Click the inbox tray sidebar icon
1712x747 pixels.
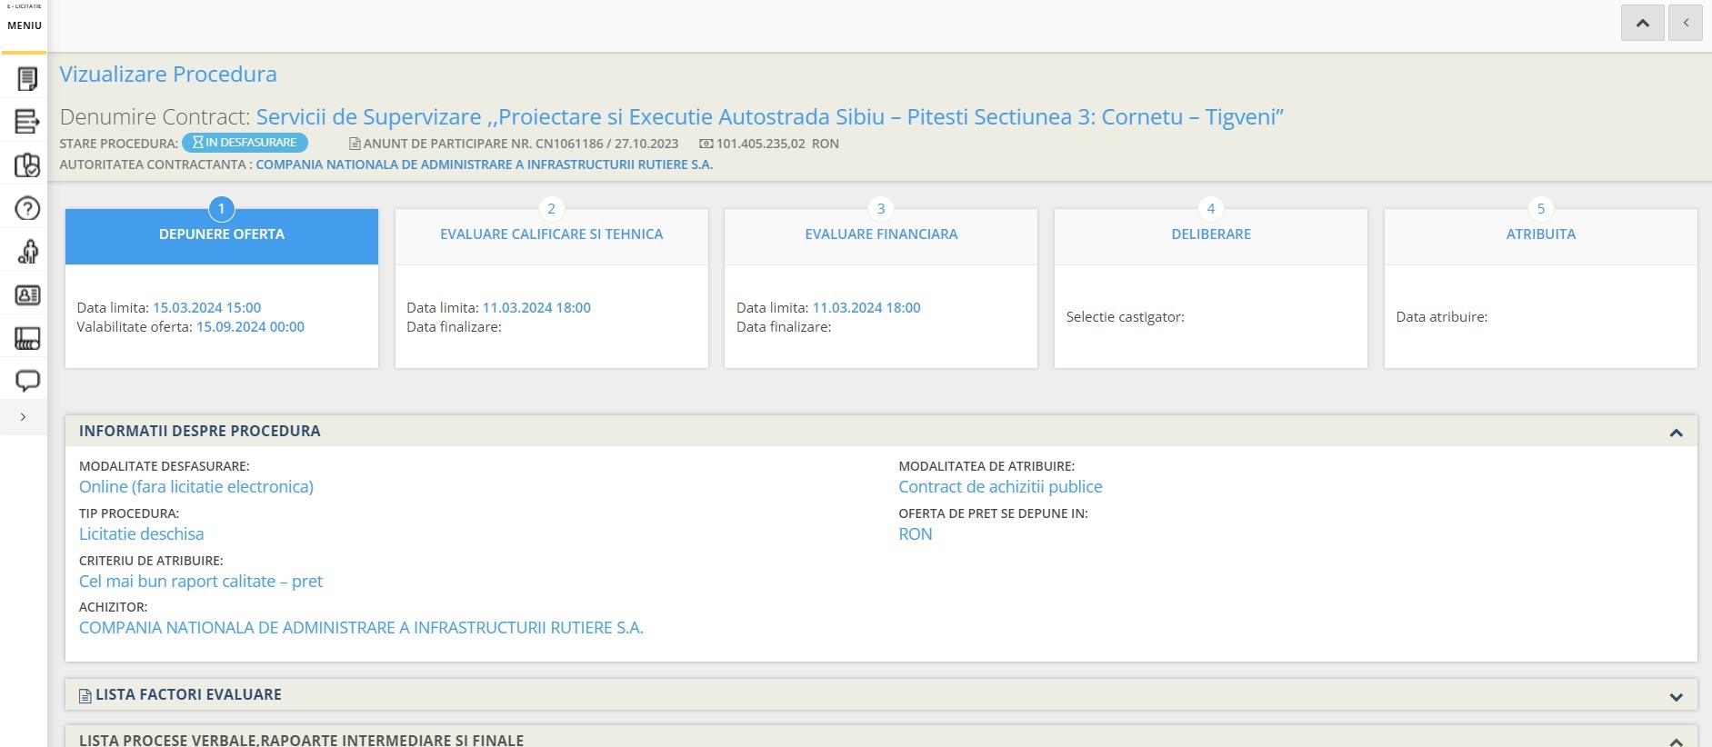point(27,338)
